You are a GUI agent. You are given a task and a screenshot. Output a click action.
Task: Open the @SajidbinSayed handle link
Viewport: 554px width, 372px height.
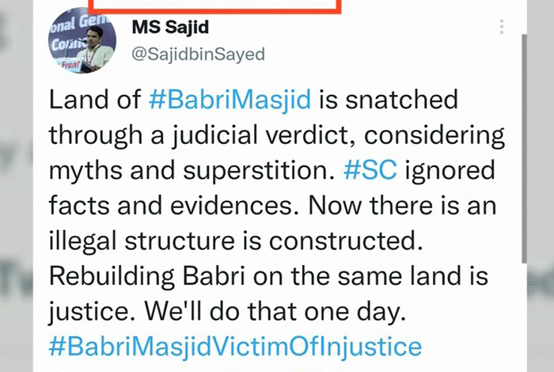coord(198,55)
